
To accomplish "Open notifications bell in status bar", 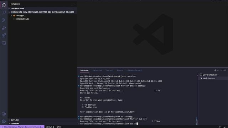I will (x=224, y=127).
